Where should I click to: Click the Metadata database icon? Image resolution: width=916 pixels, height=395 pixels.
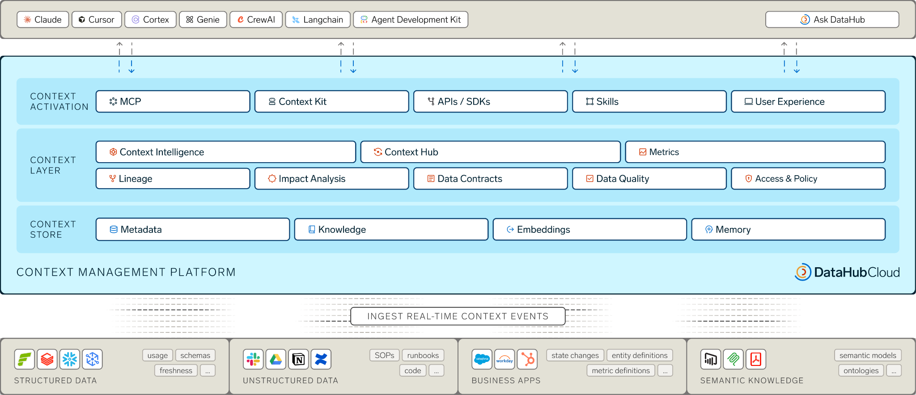coord(114,230)
